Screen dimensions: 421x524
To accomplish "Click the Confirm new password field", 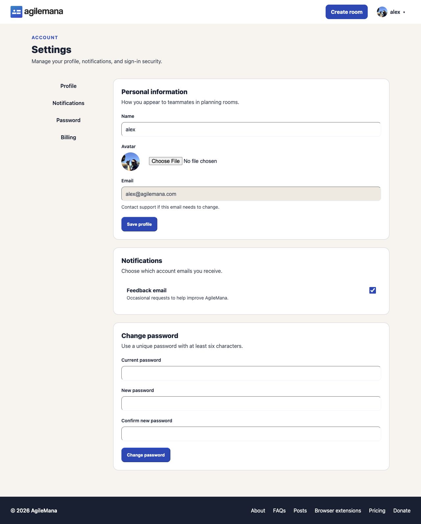I will click(251, 434).
